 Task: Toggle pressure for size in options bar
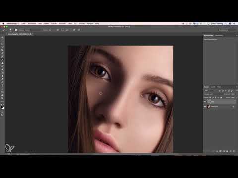point(79,30)
